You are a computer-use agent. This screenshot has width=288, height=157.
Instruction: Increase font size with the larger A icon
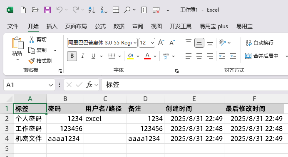[161, 43]
